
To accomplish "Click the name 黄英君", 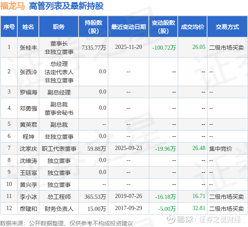I will (x=28, y=125).
